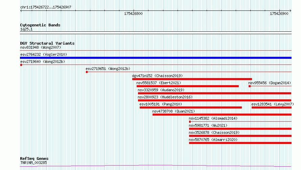Click the nsv831948 (Wong2007) variant label

(41, 47)
